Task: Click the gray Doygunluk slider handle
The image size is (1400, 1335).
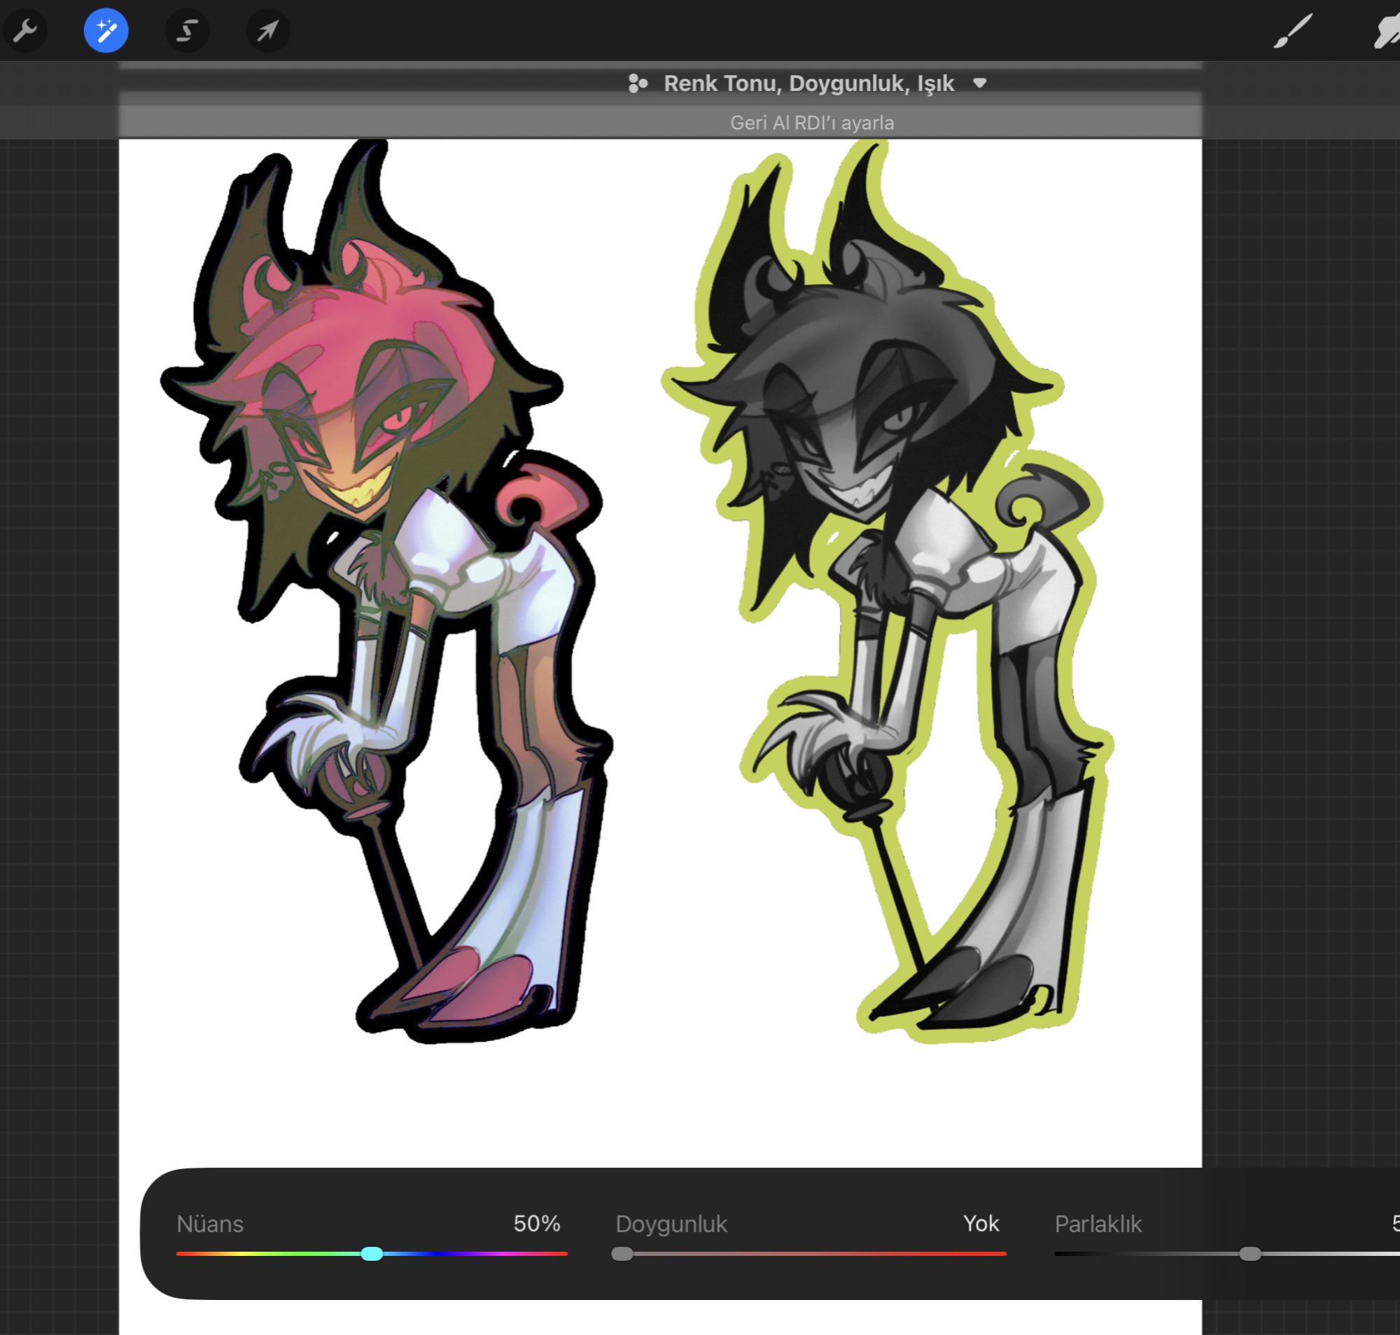Action: pyautogui.click(x=622, y=1253)
